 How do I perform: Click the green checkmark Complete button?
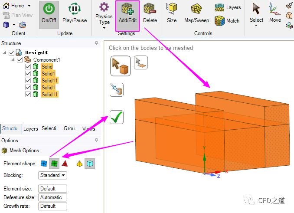coord(117,117)
